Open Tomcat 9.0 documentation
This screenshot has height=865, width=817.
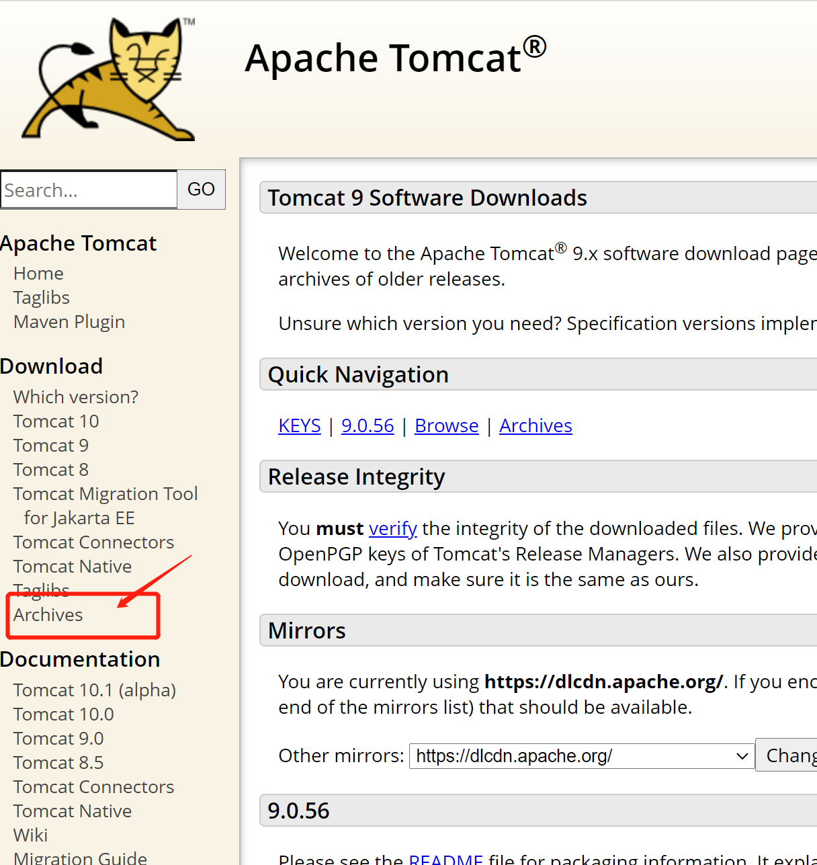(x=58, y=739)
